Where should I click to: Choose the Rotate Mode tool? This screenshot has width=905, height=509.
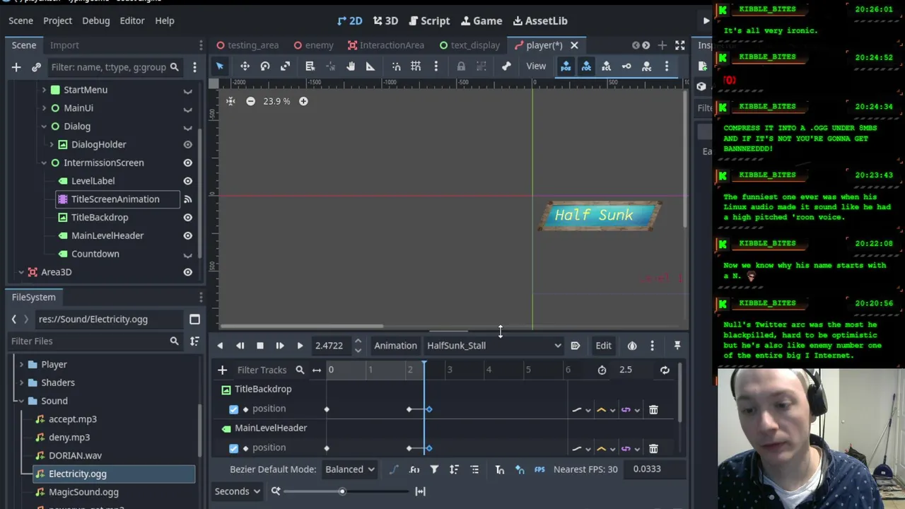(x=265, y=66)
